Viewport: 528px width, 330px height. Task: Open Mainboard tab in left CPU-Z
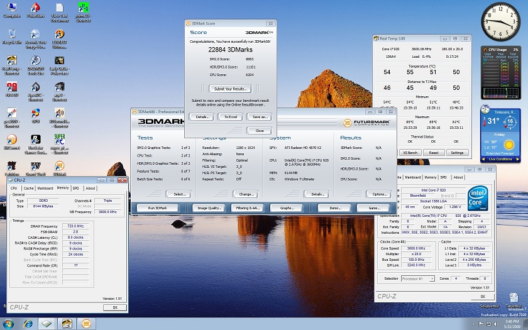(x=45, y=188)
